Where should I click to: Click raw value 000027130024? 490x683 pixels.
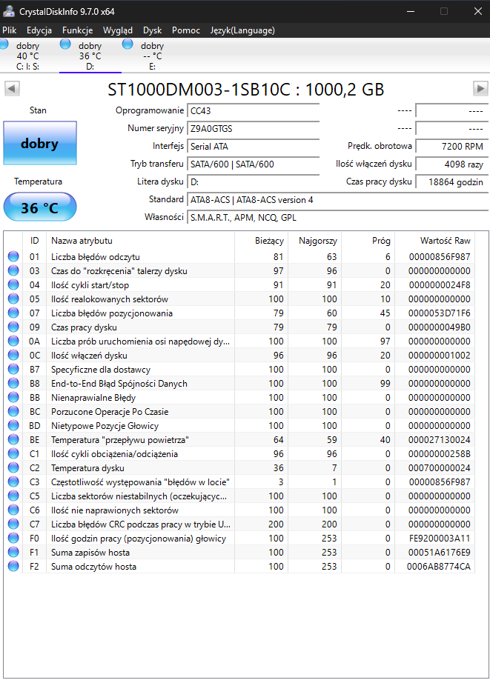pos(440,440)
